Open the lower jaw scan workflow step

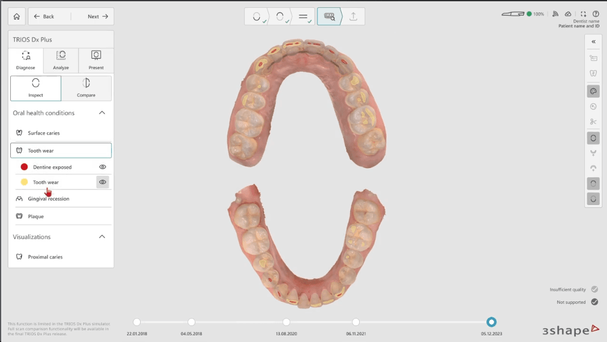(257, 17)
